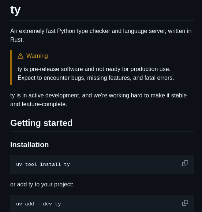The width and height of the screenshot is (202, 212).
Task: Click inside the "uv tool install ty" code block
Action: (x=102, y=165)
